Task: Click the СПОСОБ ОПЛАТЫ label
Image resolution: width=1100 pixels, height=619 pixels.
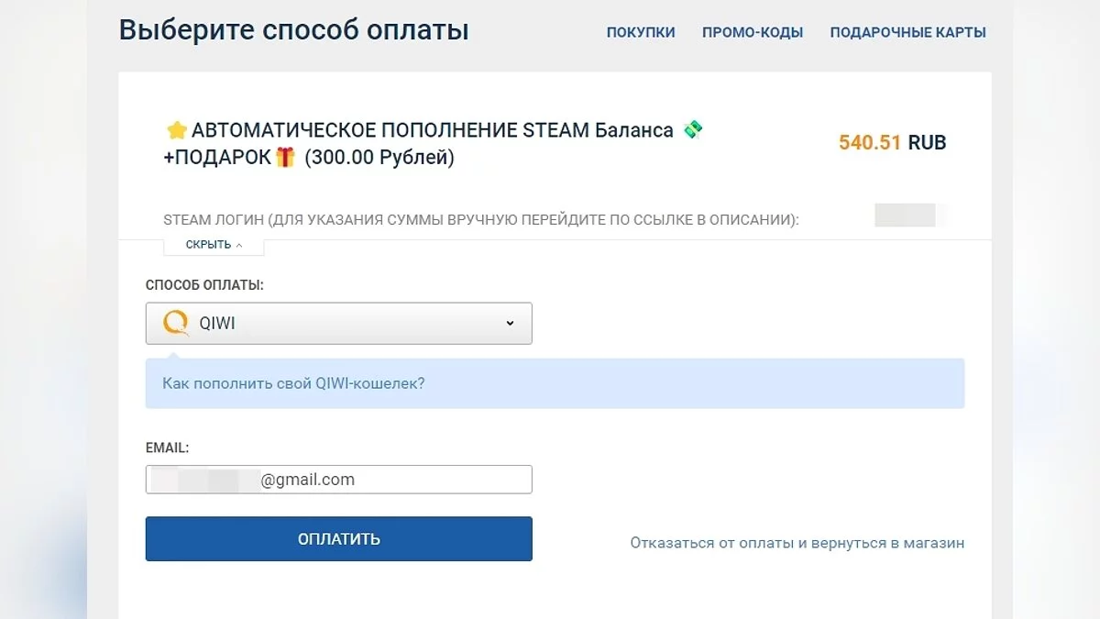Action: [204, 285]
